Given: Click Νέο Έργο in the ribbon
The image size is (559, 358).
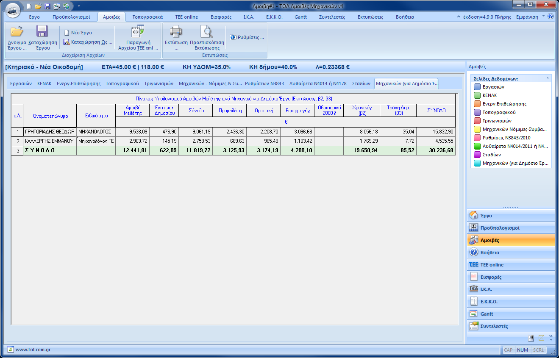Looking at the screenshot, I should [x=78, y=33].
